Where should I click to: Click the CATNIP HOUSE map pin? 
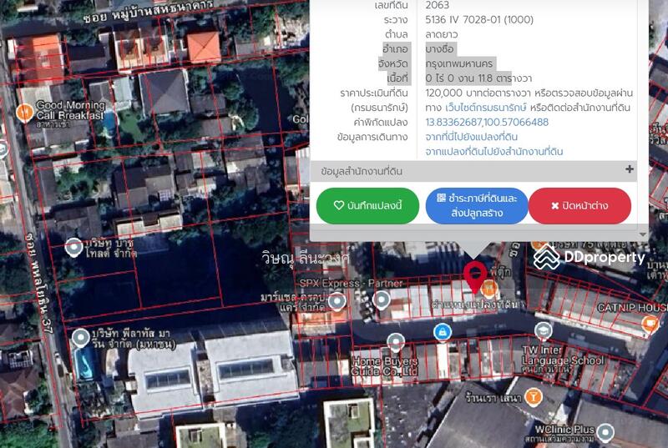[649, 324]
